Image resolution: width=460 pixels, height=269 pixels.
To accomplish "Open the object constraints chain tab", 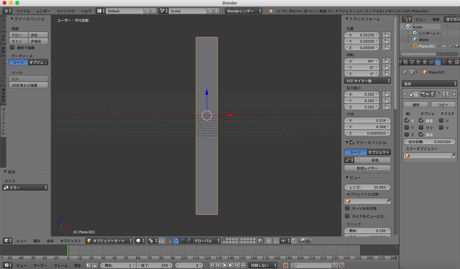I will point(431,62).
